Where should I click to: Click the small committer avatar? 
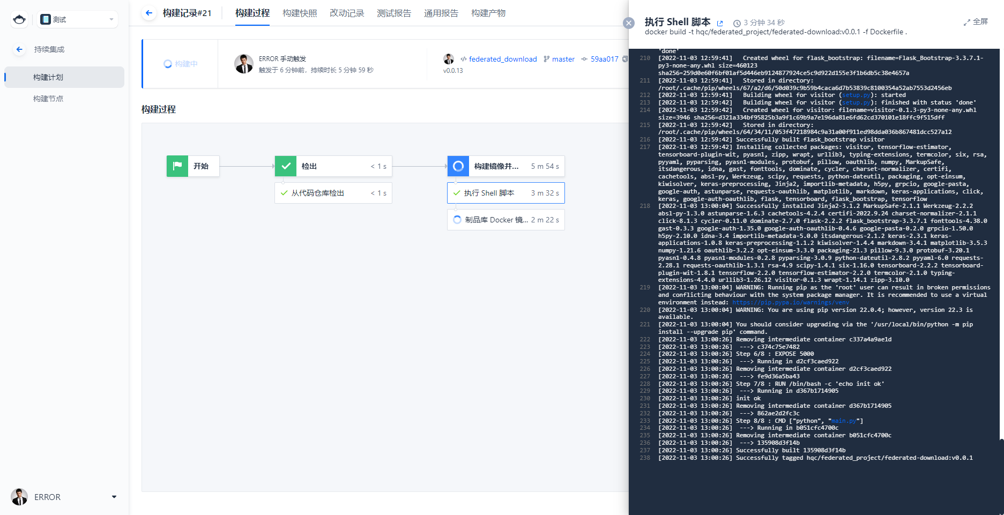coord(449,59)
